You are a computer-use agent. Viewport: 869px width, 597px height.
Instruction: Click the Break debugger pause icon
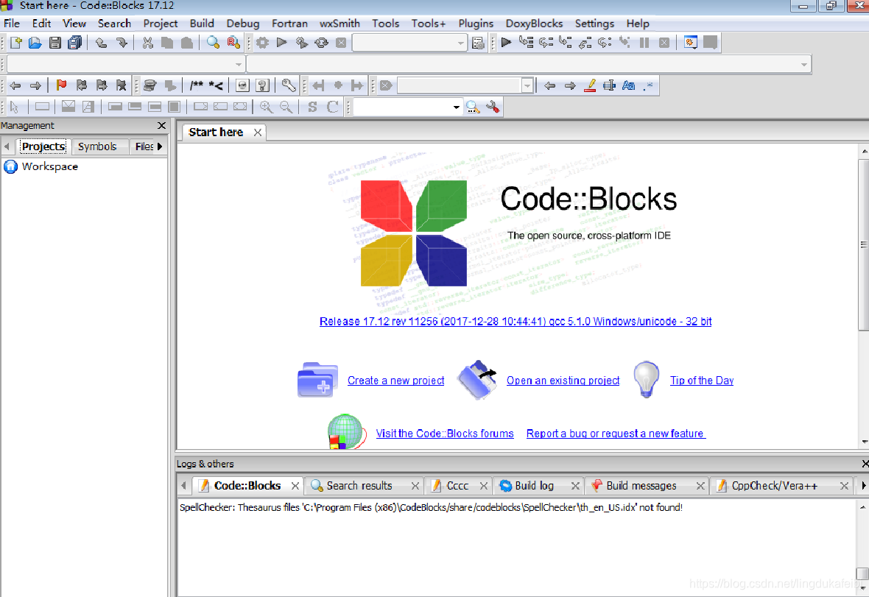click(644, 43)
